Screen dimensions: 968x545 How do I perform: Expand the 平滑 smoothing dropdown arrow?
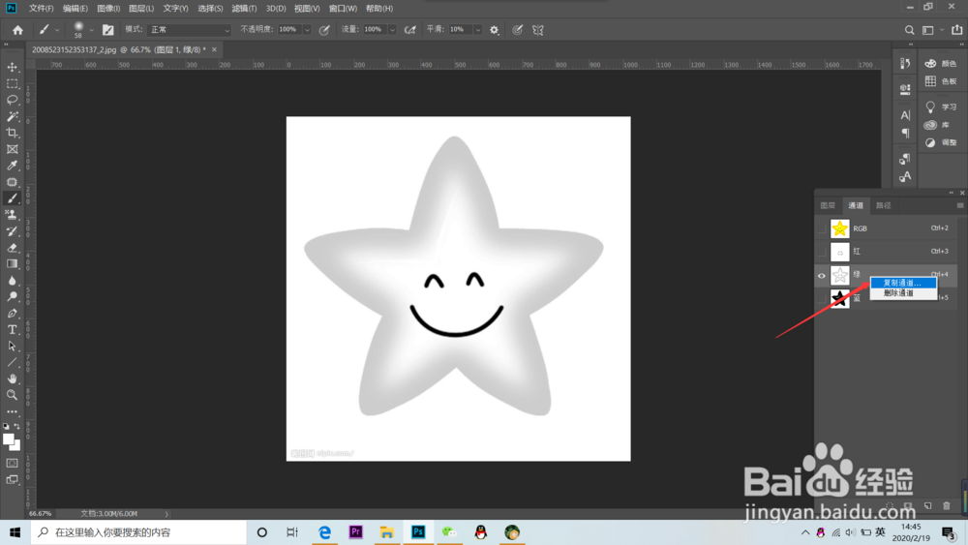478,30
